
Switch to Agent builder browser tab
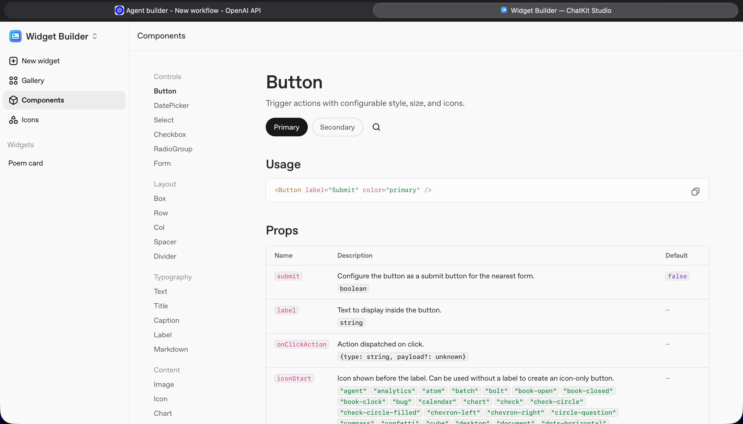coord(188,11)
